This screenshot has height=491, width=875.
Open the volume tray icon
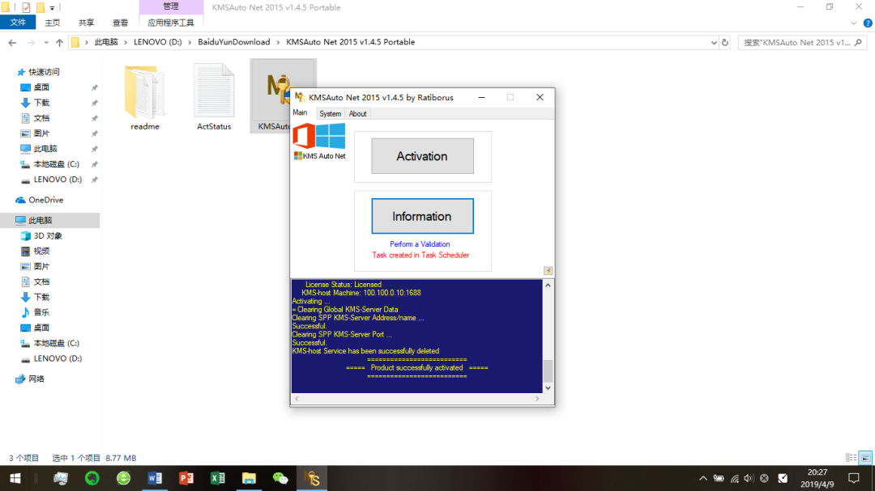coord(749,478)
